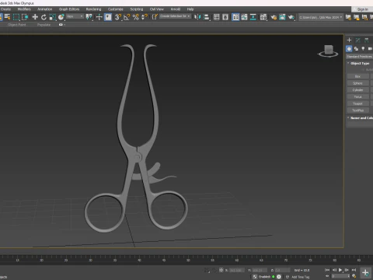Select the Rotate transform tool
Viewport: 373px width, 280px height.
(x=44, y=17)
